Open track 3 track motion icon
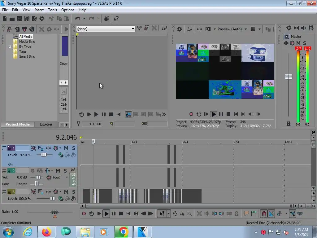This screenshot has width=317, height=238. [x=41, y=192]
